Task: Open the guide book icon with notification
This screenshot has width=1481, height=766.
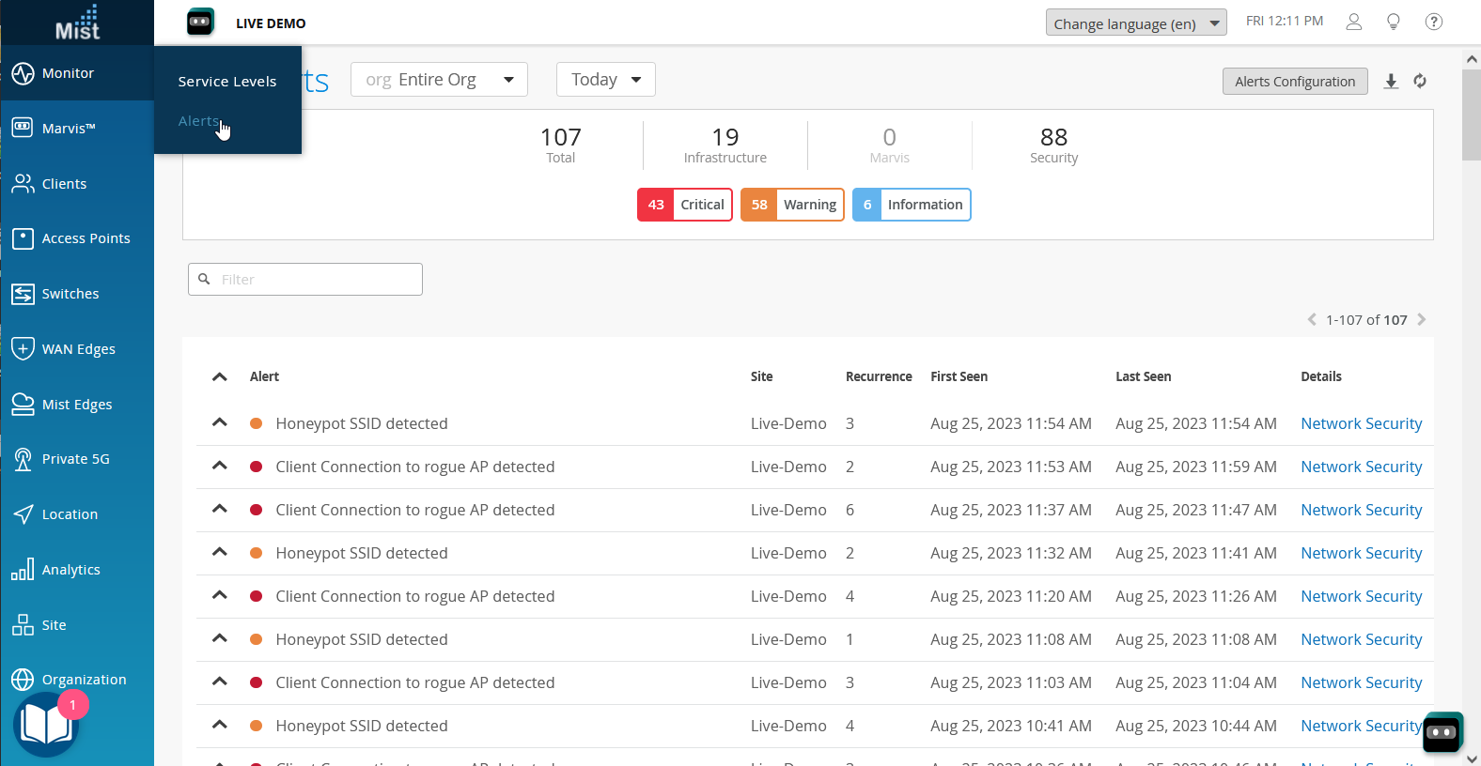Action: pyautogui.click(x=47, y=725)
